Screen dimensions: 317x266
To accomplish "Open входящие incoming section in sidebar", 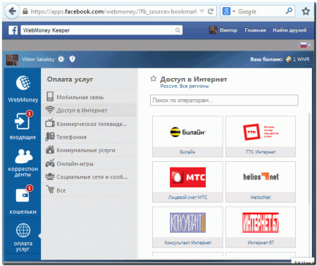I will pyautogui.click(x=23, y=125).
